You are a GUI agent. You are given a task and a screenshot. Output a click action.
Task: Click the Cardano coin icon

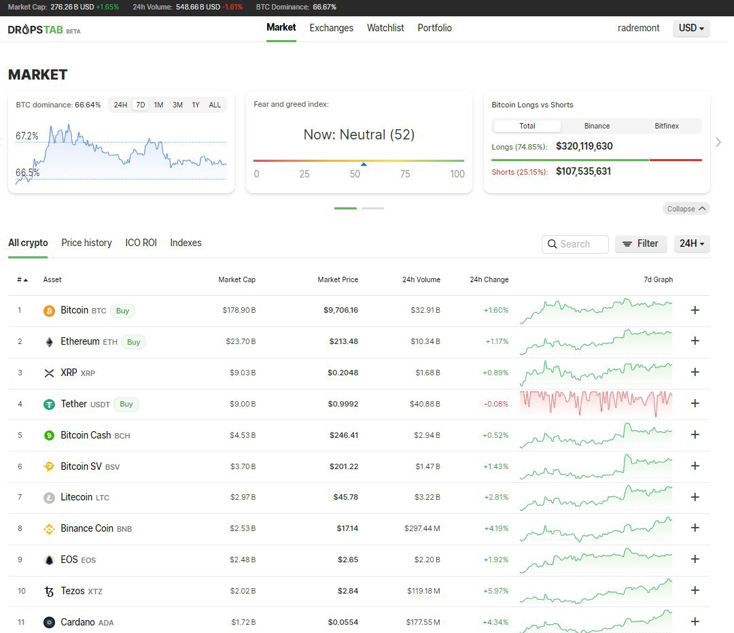coord(49,622)
